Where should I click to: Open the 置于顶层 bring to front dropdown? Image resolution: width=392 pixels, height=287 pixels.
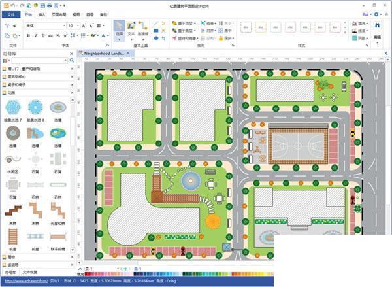point(184,24)
